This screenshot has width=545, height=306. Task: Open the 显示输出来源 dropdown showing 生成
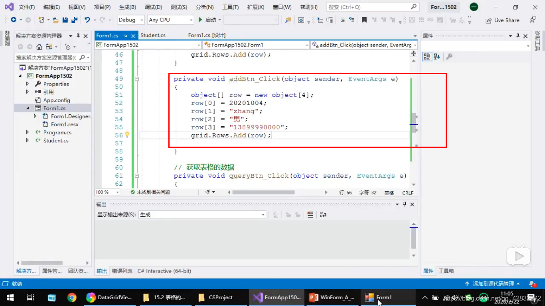(202, 215)
